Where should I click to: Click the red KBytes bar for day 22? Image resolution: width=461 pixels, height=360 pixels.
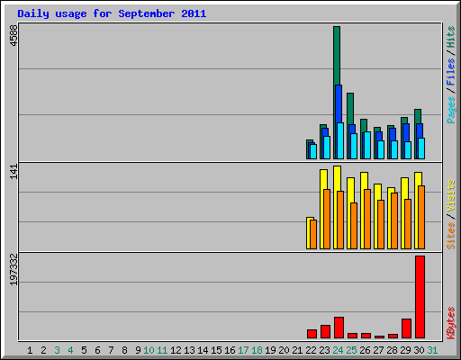(x=312, y=334)
